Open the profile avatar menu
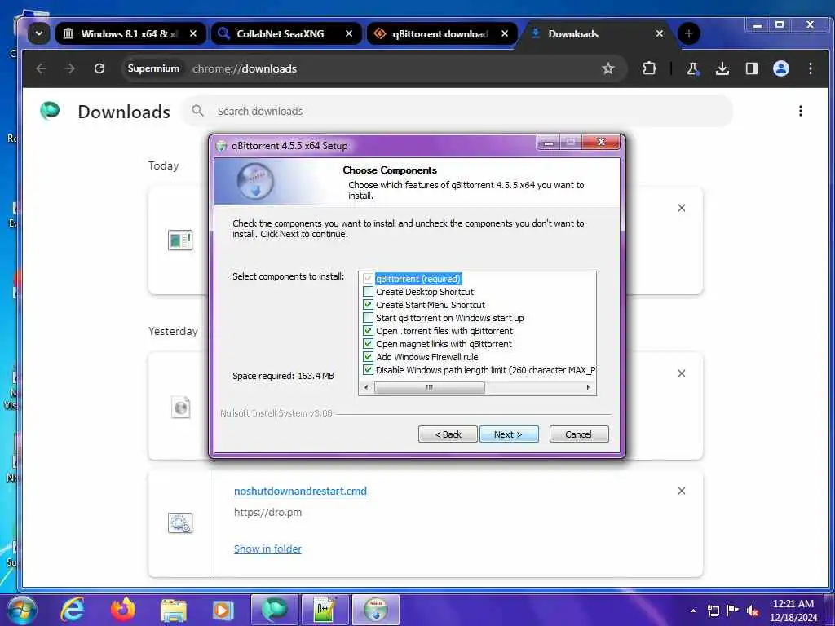Viewport: 835px width, 626px height. pos(780,68)
